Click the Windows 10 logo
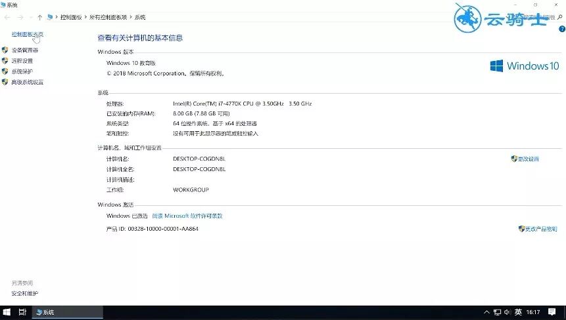Viewport: 566px width, 320px height. pyautogui.click(x=524, y=66)
